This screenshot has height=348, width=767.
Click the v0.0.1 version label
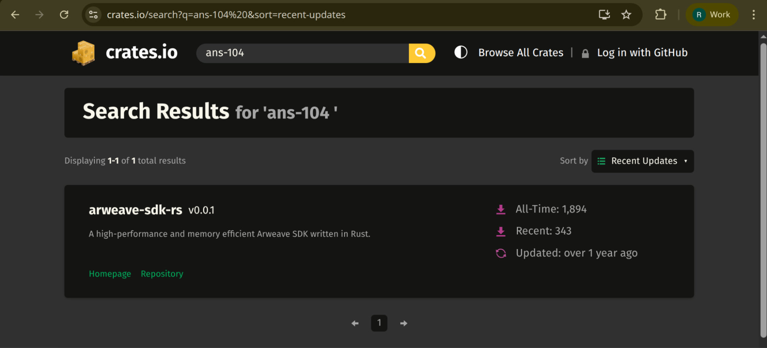tap(201, 210)
